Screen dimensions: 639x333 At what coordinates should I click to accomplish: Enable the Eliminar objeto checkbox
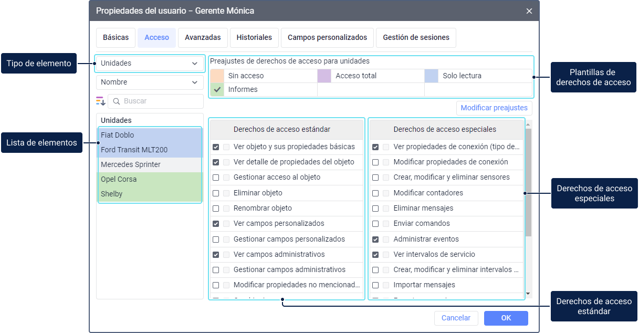pos(216,193)
